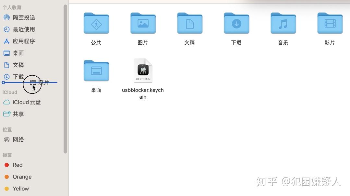Open the 公共 folder icon
The height and width of the screenshot is (196, 350).
pyautogui.click(x=96, y=23)
